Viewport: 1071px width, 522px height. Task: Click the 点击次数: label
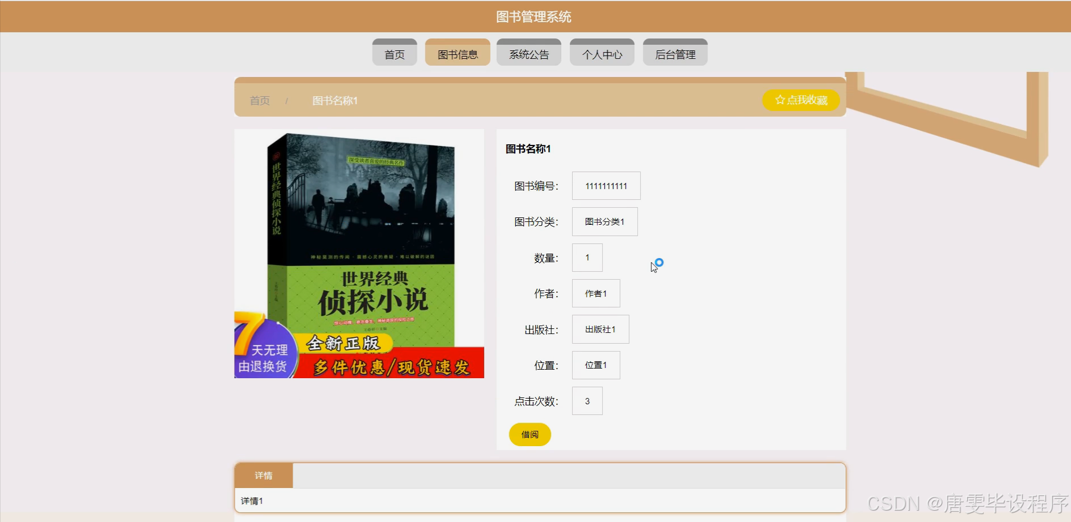[x=536, y=401]
